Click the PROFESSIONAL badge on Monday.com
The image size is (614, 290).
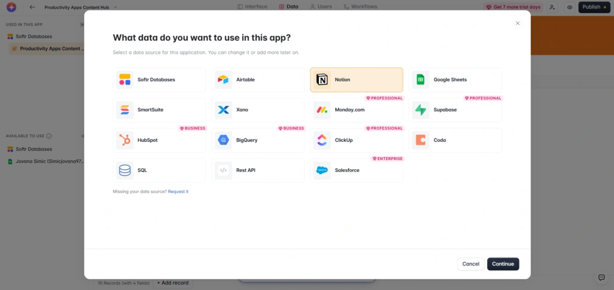[x=384, y=98]
